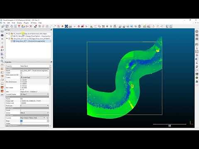This screenshot has height=149, width=199.
Task: Open the Point size dropdown
Action: pyautogui.click(x=34, y=106)
